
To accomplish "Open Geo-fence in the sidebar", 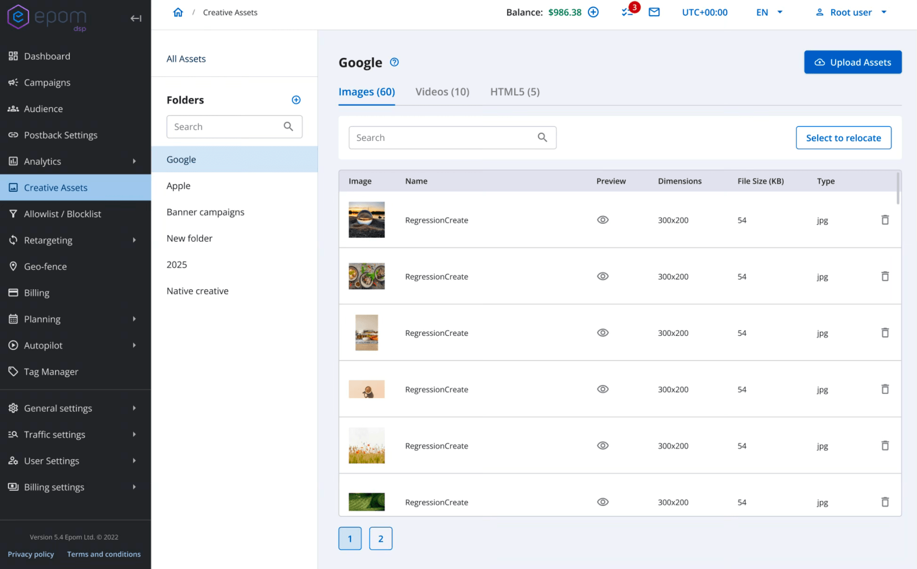I will click(75, 267).
